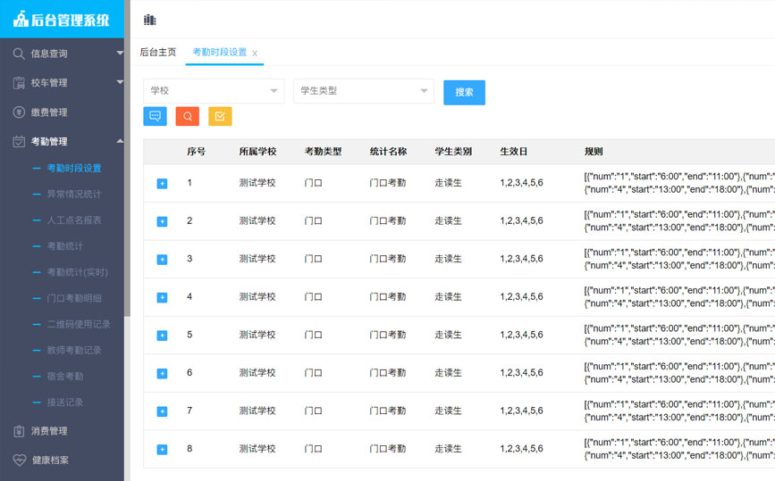Open 接送记录 in sidebar
775x481 pixels.
point(65,402)
